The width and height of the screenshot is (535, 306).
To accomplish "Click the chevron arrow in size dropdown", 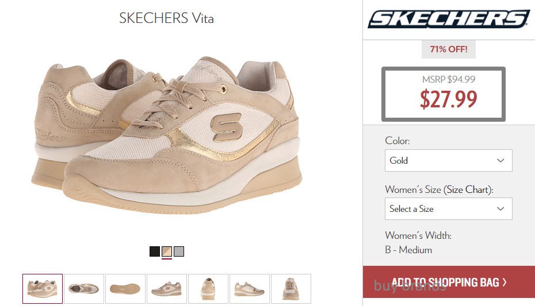I will (x=500, y=208).
